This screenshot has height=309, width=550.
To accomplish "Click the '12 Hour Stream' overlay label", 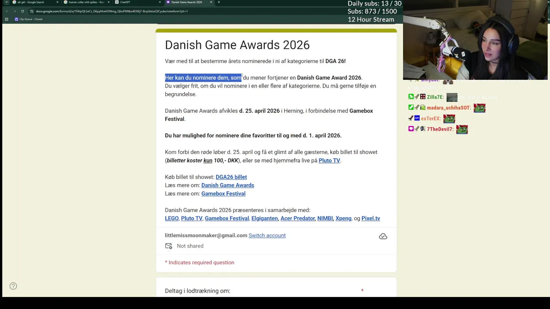I will (371, 19).
